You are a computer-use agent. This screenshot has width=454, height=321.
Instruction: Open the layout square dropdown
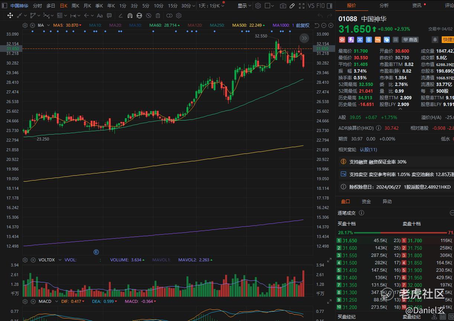coord(270,6)
